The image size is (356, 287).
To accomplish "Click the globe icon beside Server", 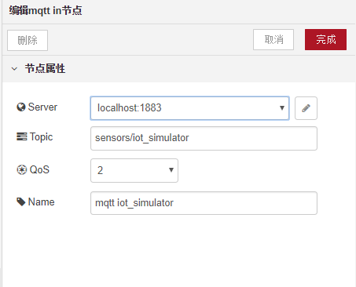I will pyautogui.click(x=21, y=107).
